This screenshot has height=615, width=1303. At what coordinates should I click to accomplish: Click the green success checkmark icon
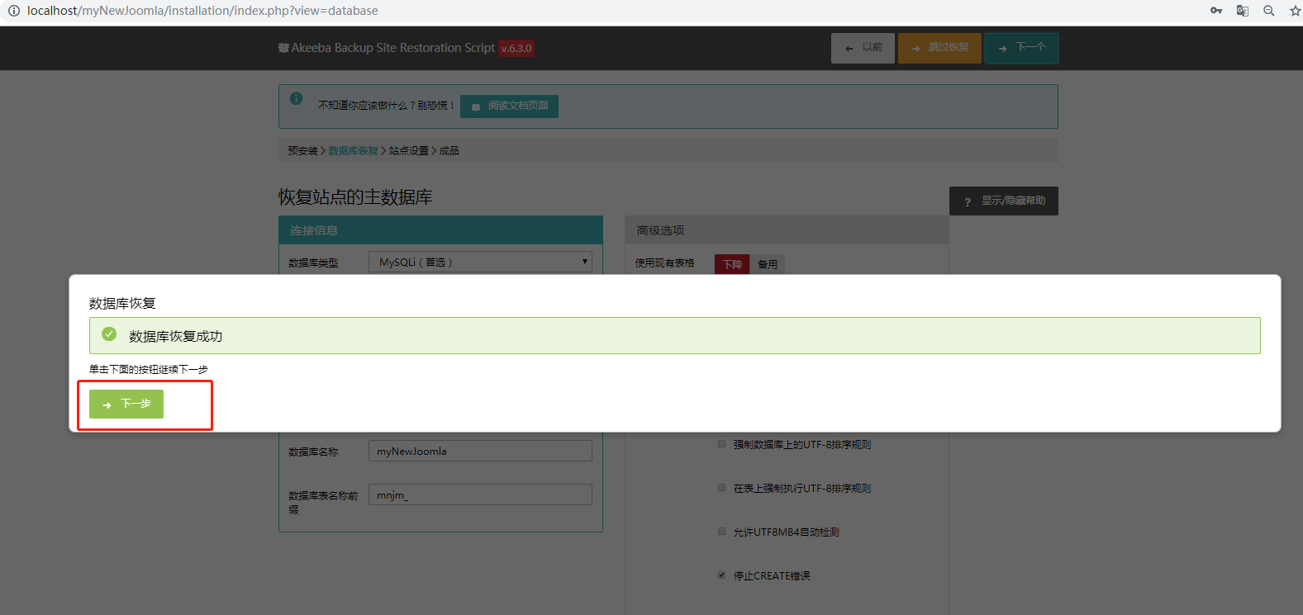tap(109, 334)
